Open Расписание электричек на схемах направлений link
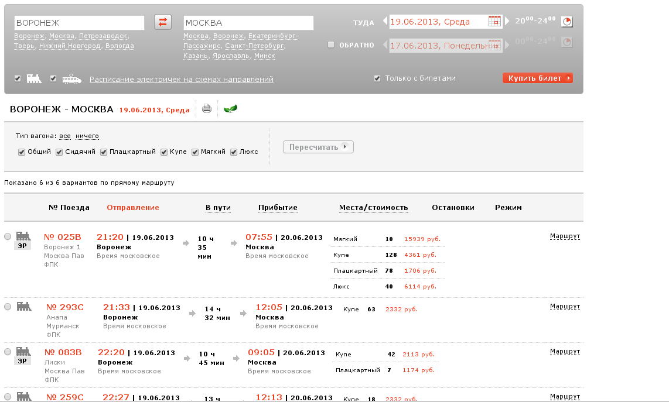The height and width of the screenshot is (402, 669). pos(181,80)
